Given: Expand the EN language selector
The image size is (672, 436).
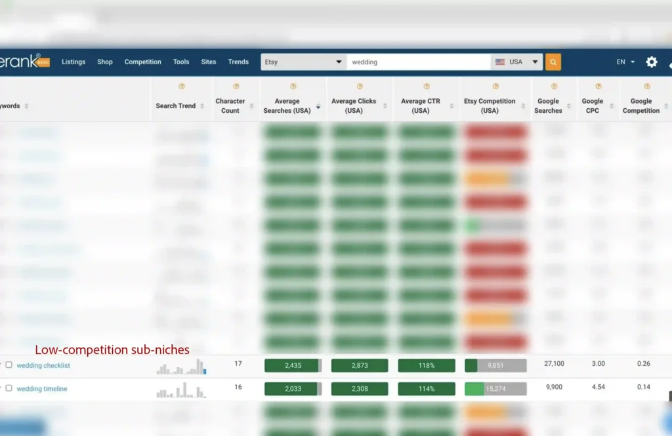Looking at the screenshot, I should pos(625,62).
